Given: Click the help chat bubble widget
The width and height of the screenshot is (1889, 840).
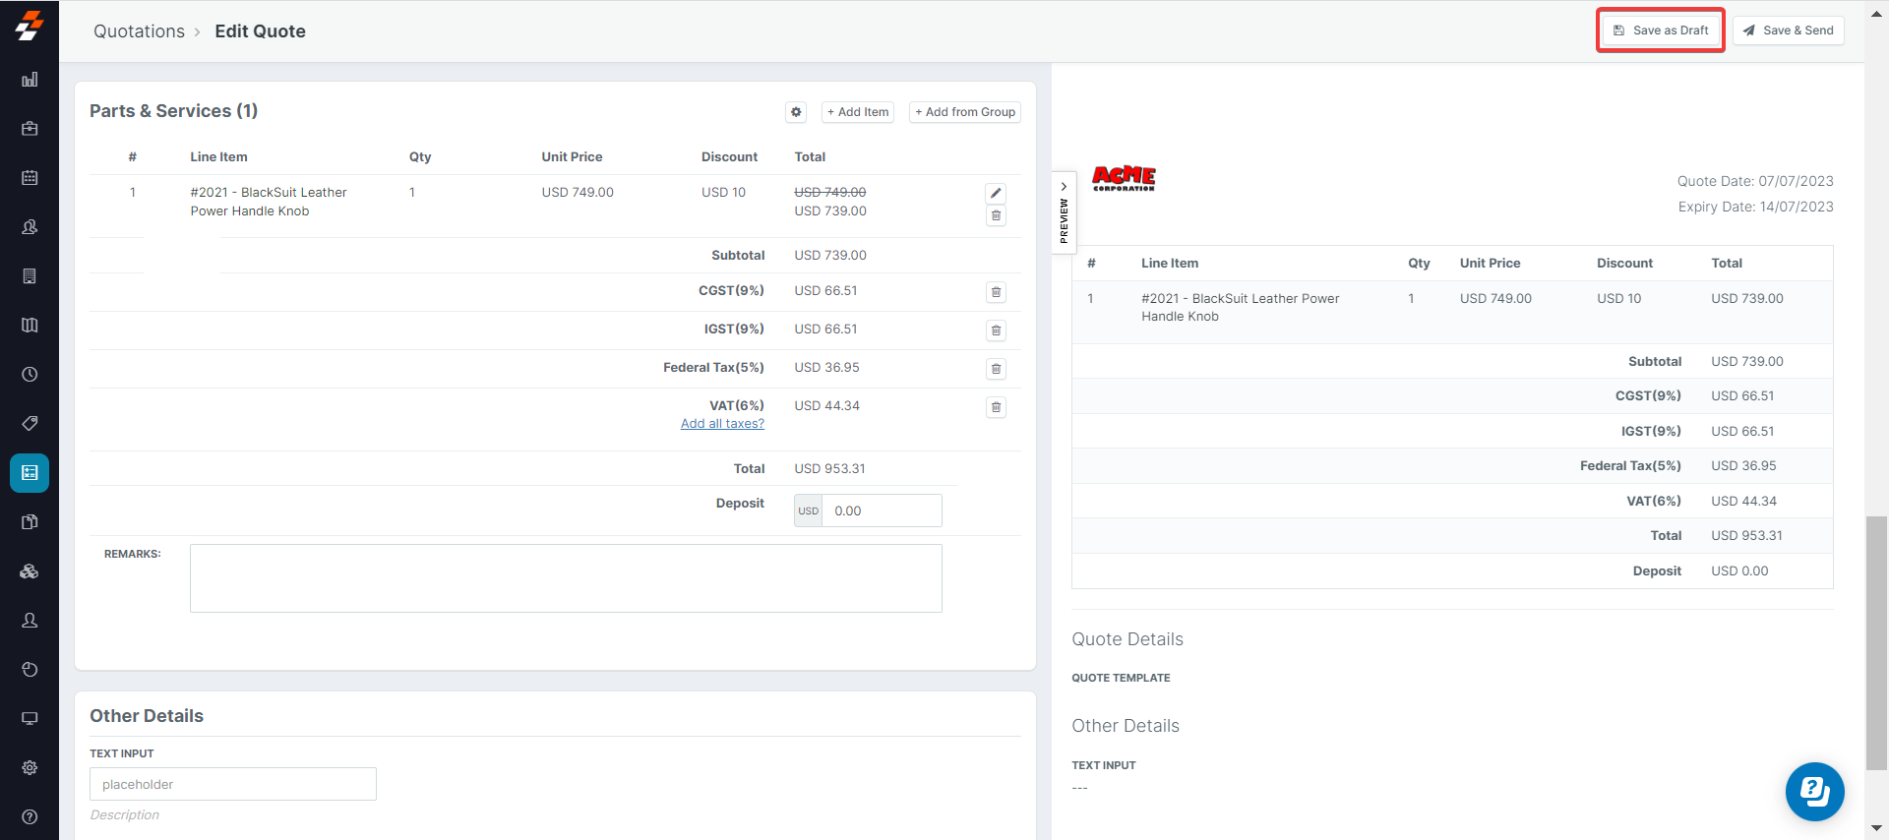Looking at the screenshot, I should click(x=1814, y=791).
